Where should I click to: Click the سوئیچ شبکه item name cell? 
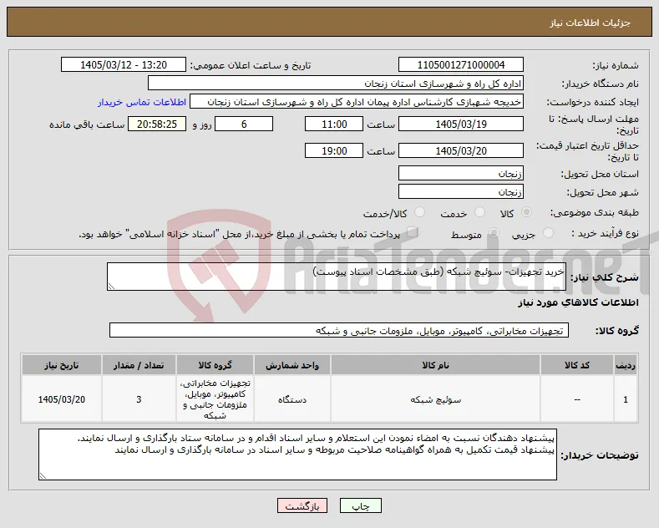[435, 399]
